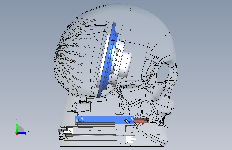Click the blue Z axis arrow of the triad
232x150 pixels.
pyautogui.click(x=22, y=133)
